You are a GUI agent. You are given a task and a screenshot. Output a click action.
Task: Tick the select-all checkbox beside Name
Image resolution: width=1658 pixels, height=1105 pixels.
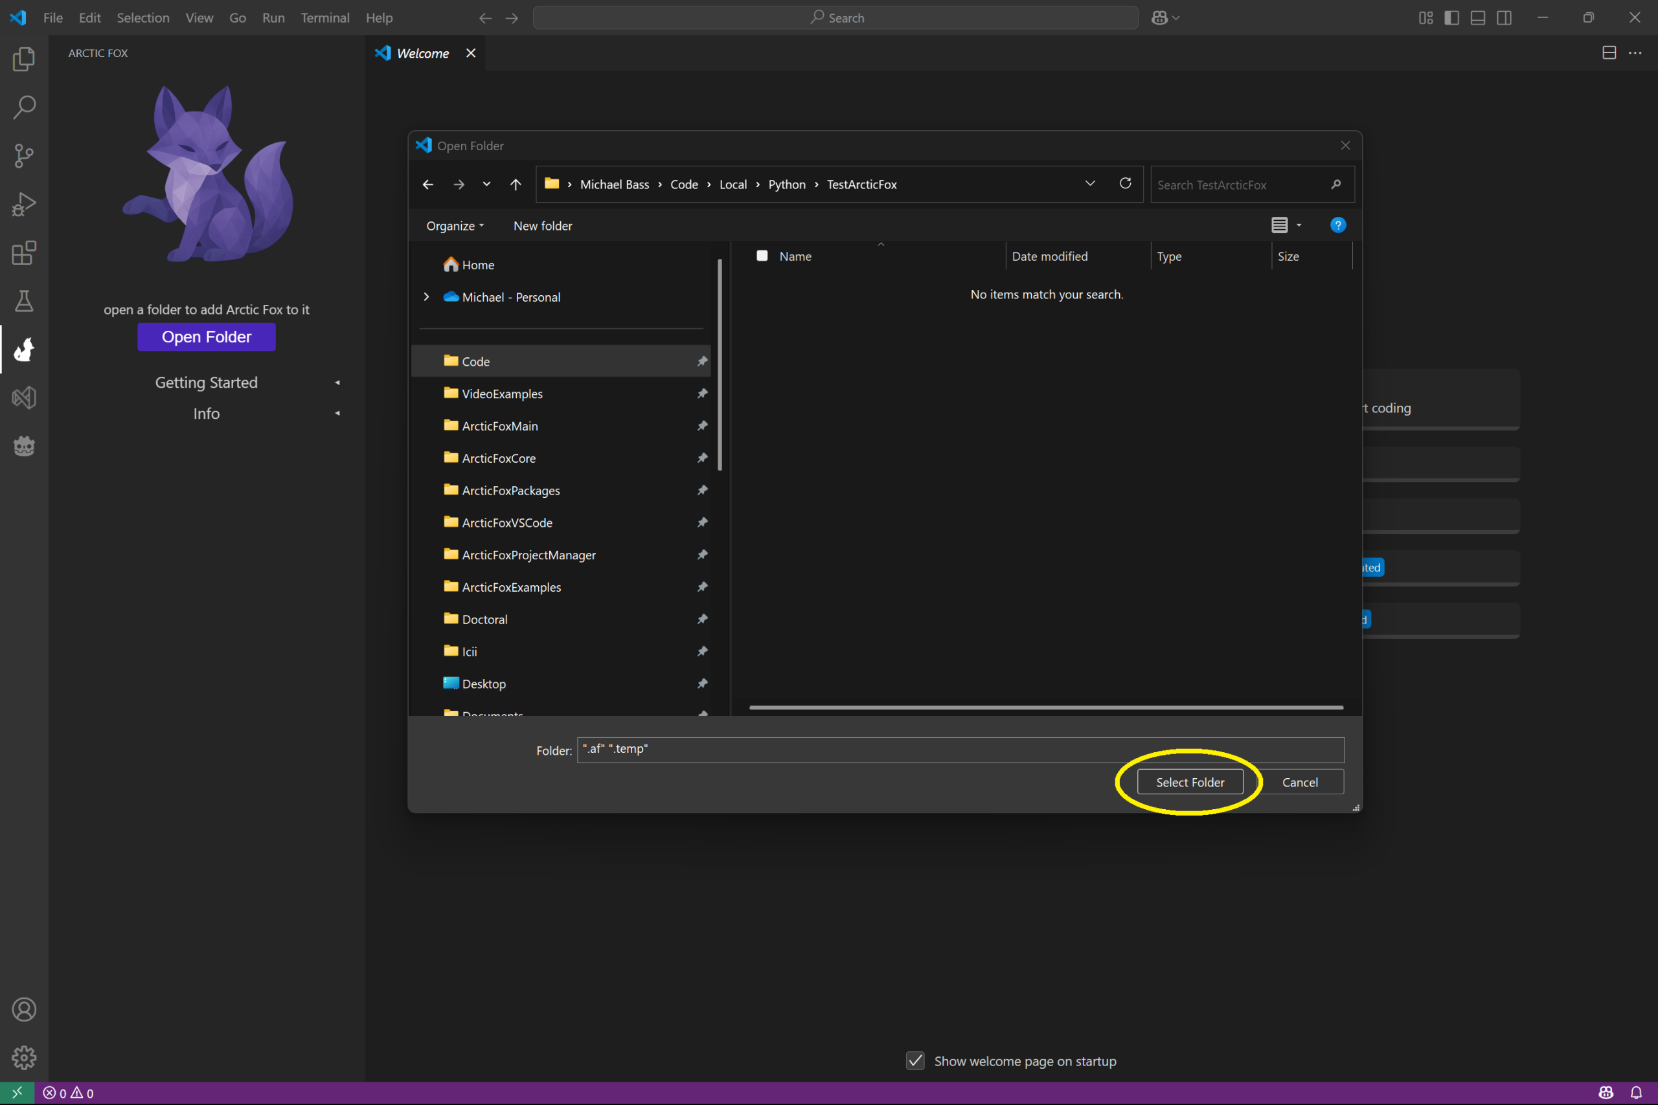(762, 256)
